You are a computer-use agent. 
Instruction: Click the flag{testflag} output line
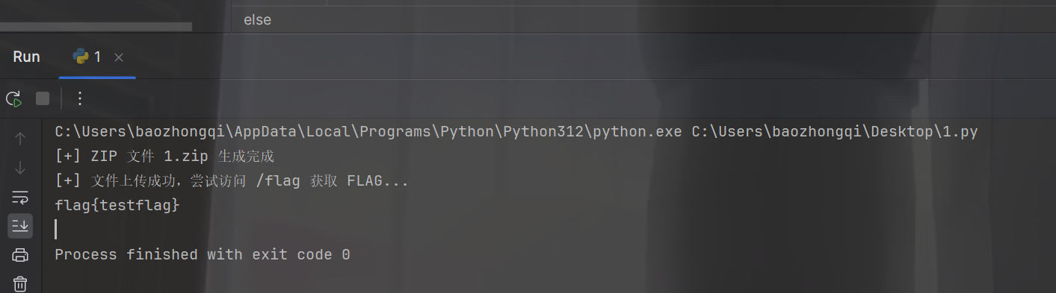click(x=117, y=204)
